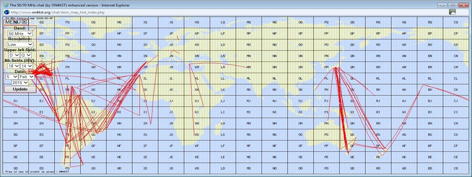Click the on4kst.org URL address field
This screenshot has height=177, width=472.
229,12
